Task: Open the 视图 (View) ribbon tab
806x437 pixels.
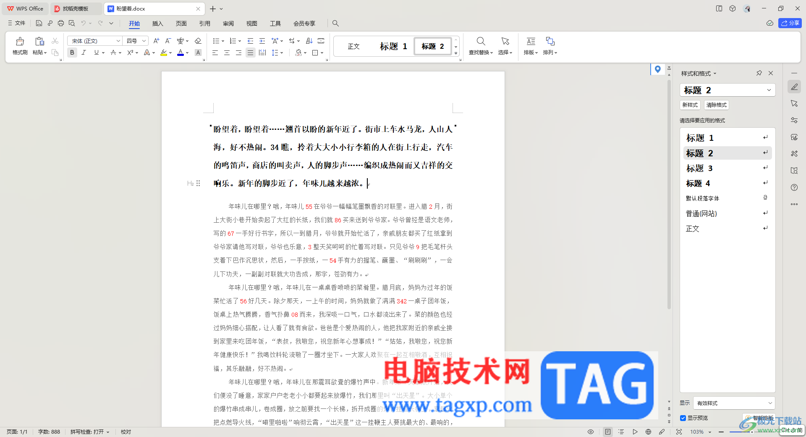Action: tap(252, 24)
